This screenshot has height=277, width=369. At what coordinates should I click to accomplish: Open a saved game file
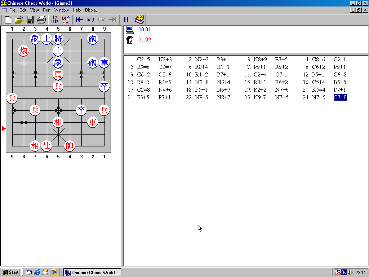19,19
